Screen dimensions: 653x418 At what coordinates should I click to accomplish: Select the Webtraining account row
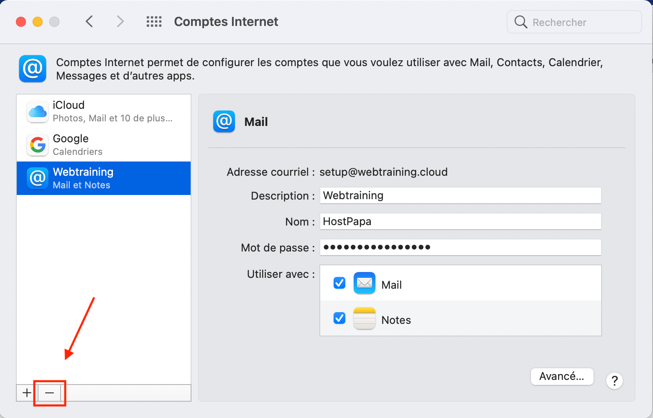(x=104, y=178)
